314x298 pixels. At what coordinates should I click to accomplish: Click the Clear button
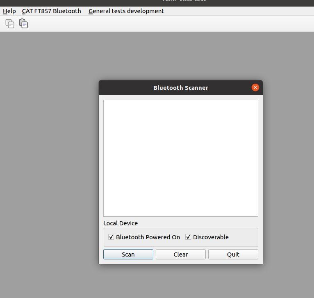181,254
